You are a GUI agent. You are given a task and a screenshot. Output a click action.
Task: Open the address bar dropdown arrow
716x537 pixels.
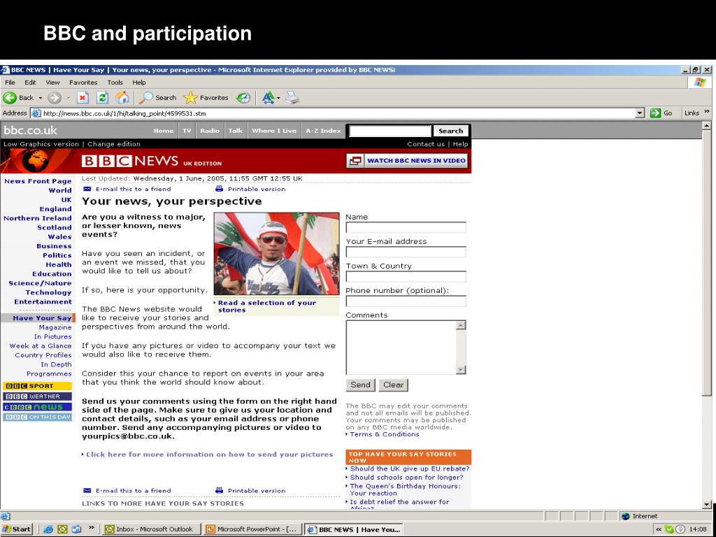click(640, 113)
